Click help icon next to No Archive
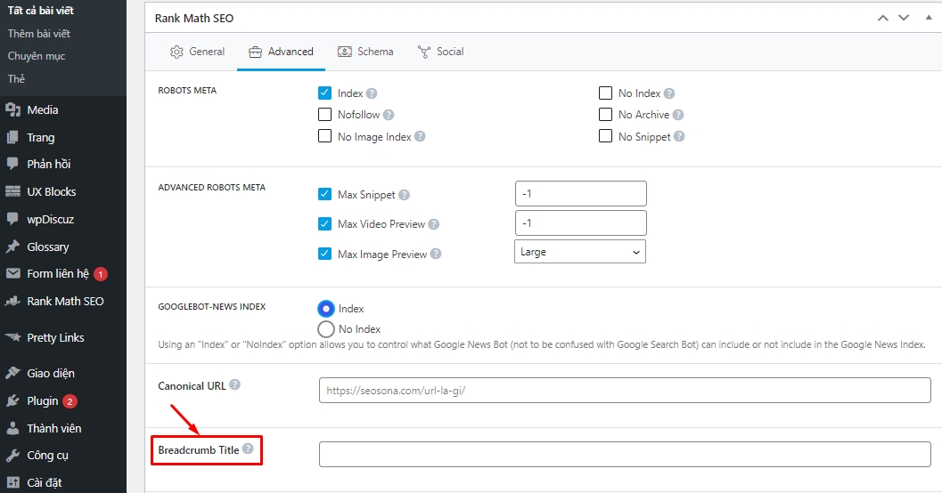The width and height of the screenshot is (942, 493). (x=678, y=115)
